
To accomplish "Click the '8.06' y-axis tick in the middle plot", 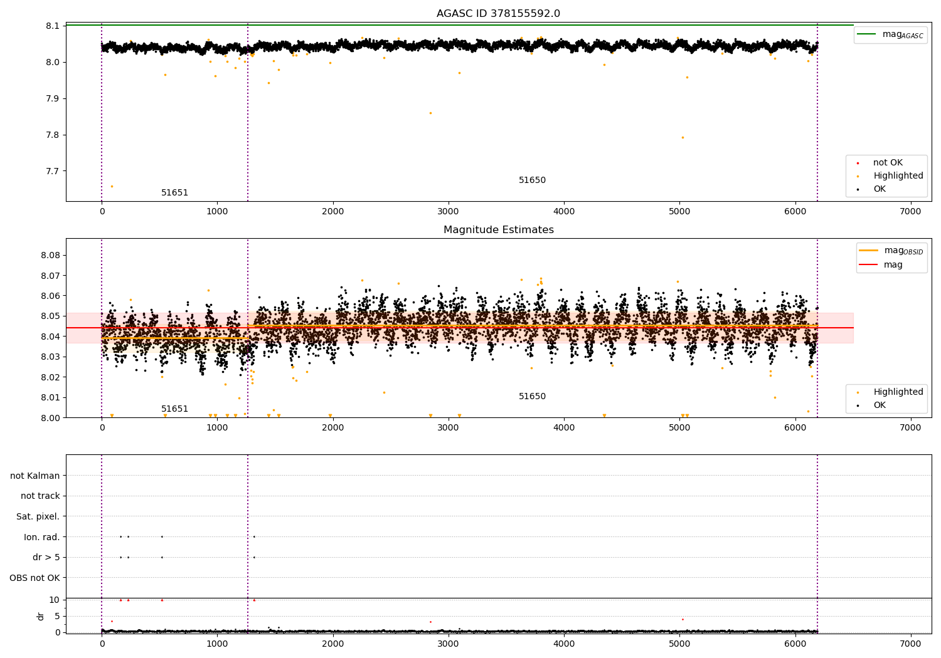I will point(50,296).
